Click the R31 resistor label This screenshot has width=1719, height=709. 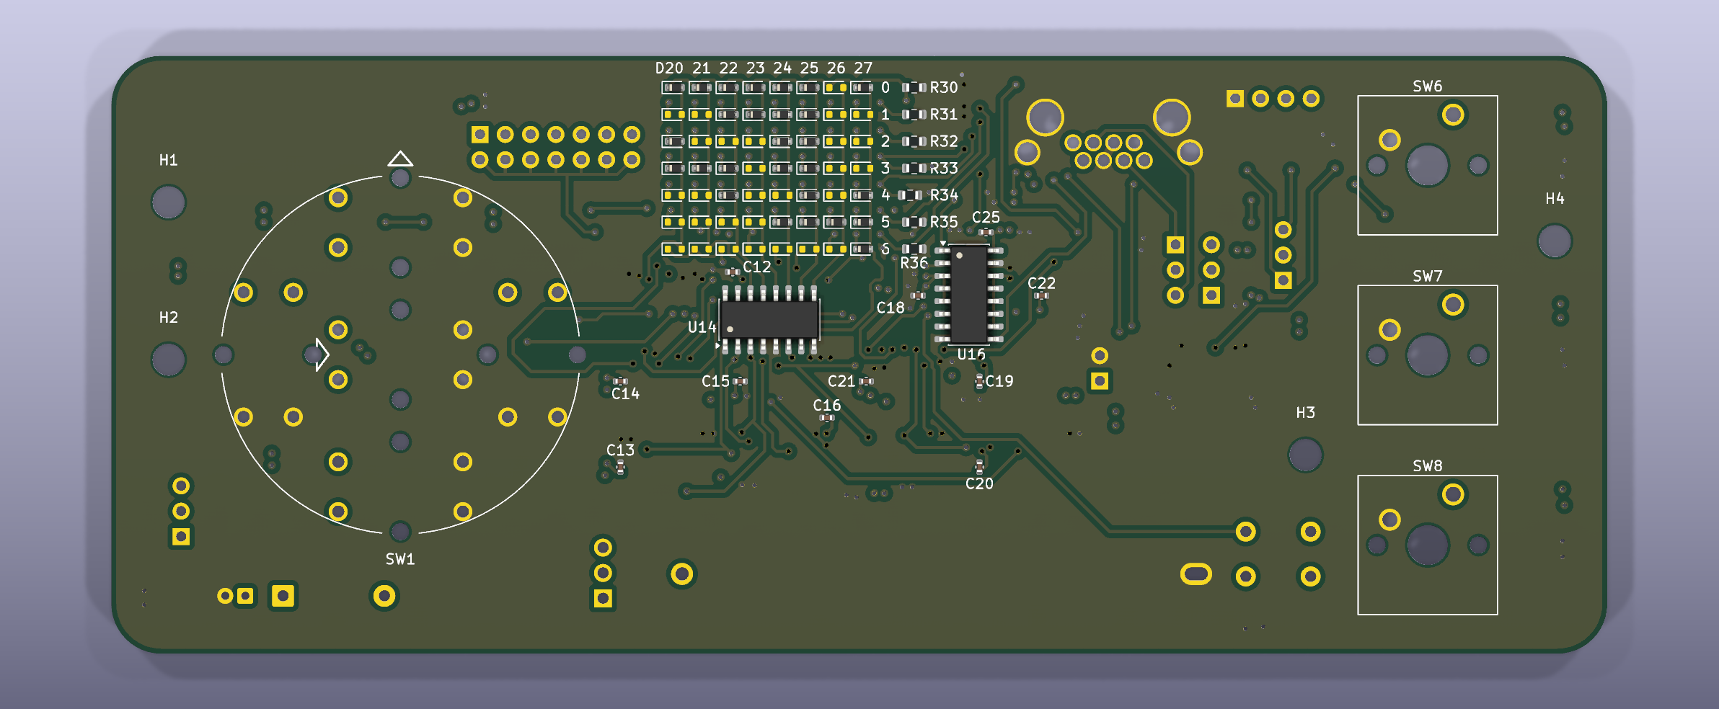[x=944, y=114]
